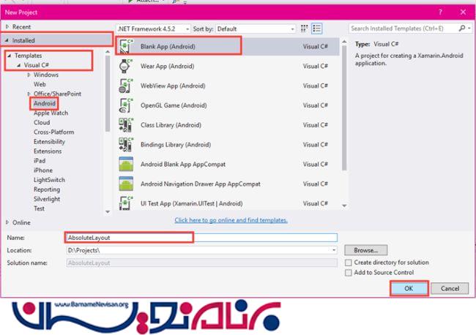Select the Cross-Platform category
Image resolution: width=476 pixels, height=335 pixels.
click(x=53, y=132)
